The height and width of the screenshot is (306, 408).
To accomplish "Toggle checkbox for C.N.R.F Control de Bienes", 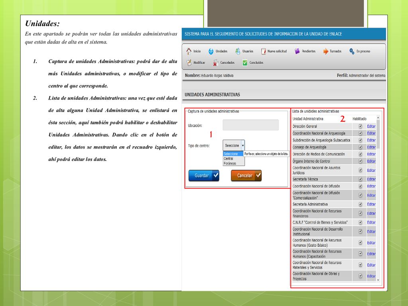I will [x=360, y=222].
